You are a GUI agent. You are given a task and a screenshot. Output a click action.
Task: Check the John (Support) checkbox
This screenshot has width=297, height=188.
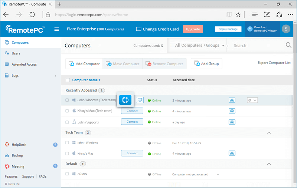[x=67, y=122]
